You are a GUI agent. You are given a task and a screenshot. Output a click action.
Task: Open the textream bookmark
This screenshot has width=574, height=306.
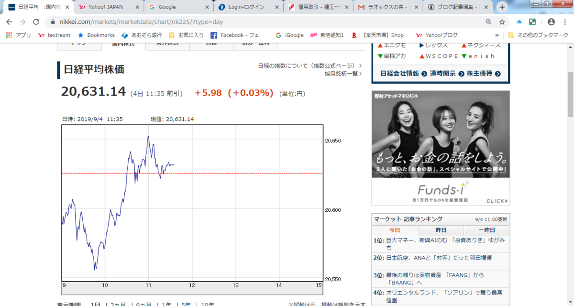54,35
